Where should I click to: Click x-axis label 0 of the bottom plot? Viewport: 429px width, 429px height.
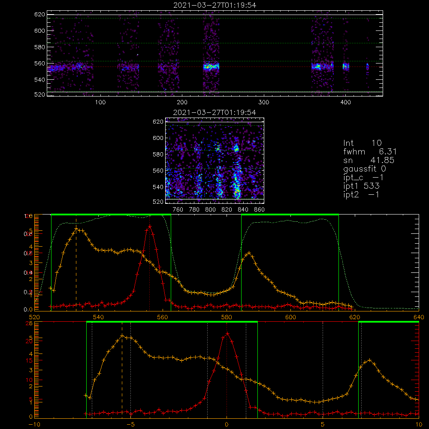tap(227, 425)
